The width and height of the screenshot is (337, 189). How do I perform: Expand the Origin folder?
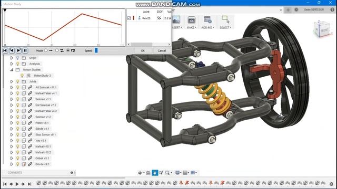click(x=12, y=58)
